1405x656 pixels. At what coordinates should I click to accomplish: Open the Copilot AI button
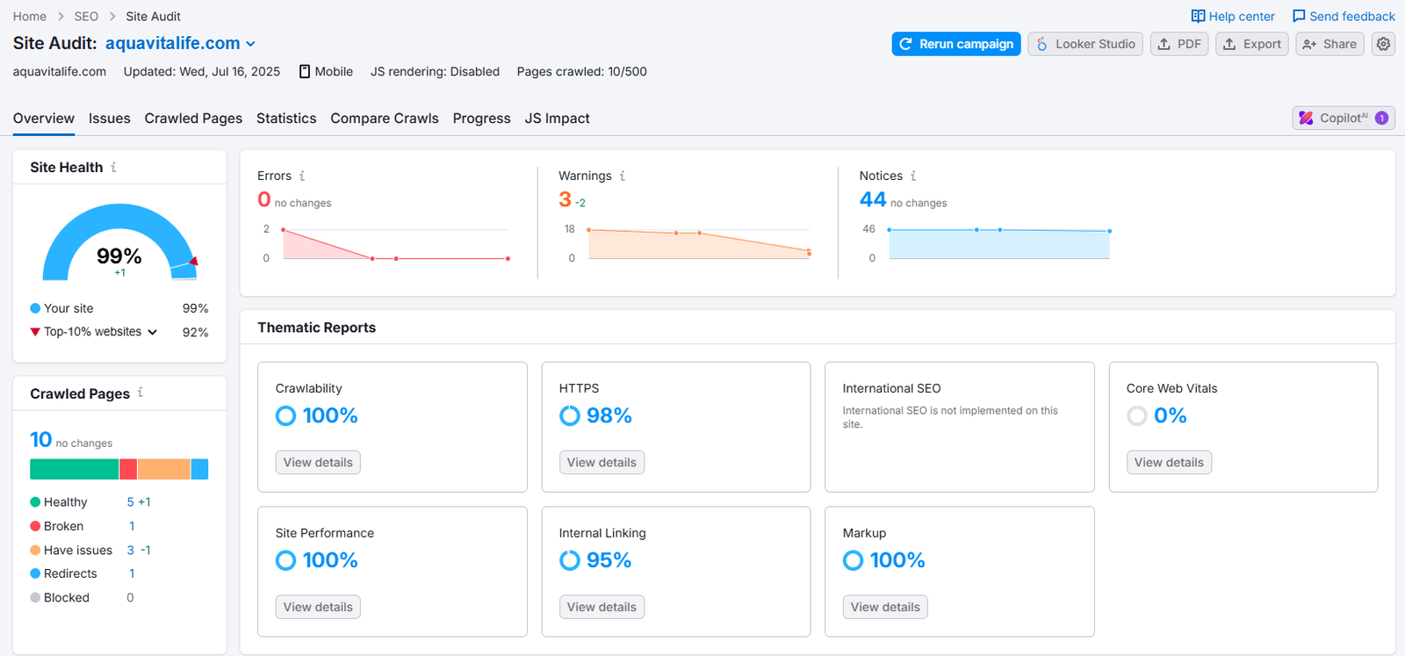pyautogui.click(x=1344, y=118)
